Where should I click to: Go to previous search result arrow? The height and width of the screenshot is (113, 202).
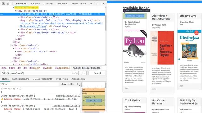tap(80, 73)
